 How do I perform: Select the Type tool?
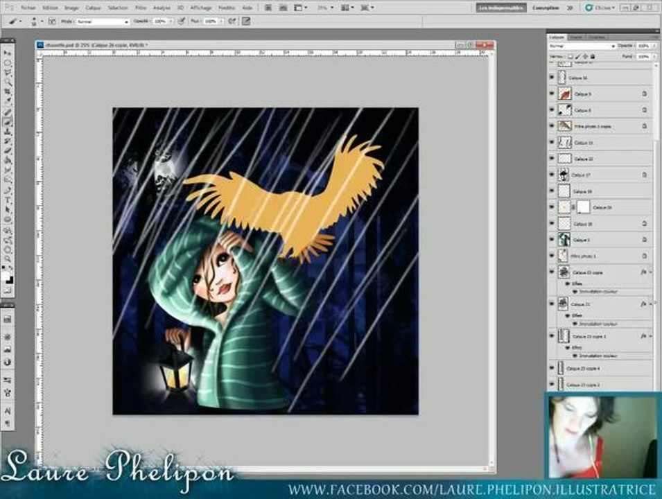click(8, 200)
